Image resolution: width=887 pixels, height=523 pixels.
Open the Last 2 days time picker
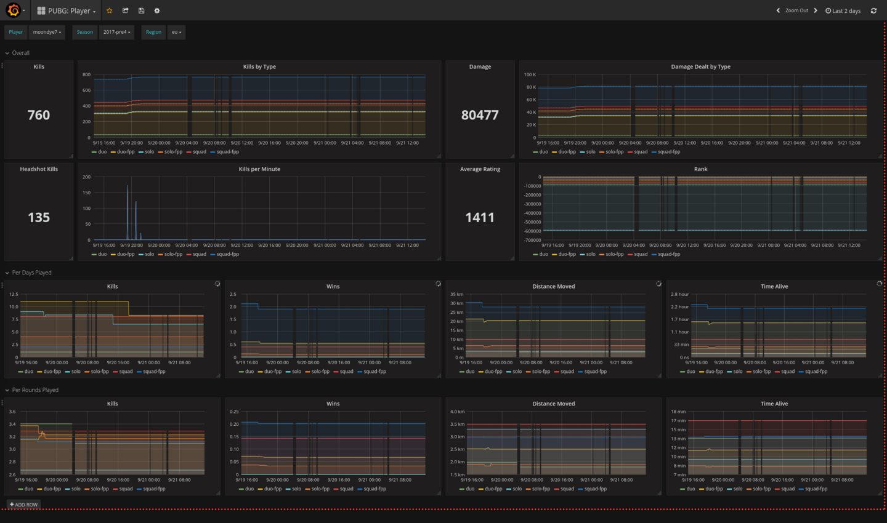[x=843, y=10]
